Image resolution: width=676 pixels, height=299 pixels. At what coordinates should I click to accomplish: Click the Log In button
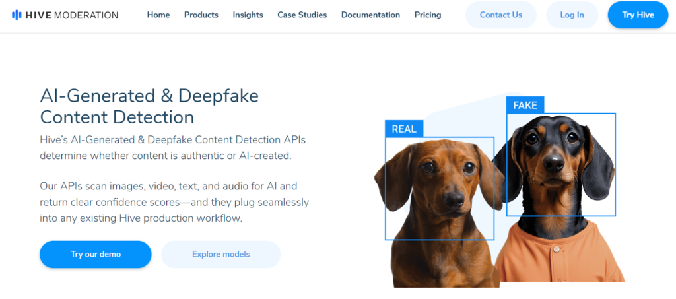point(572,15)
